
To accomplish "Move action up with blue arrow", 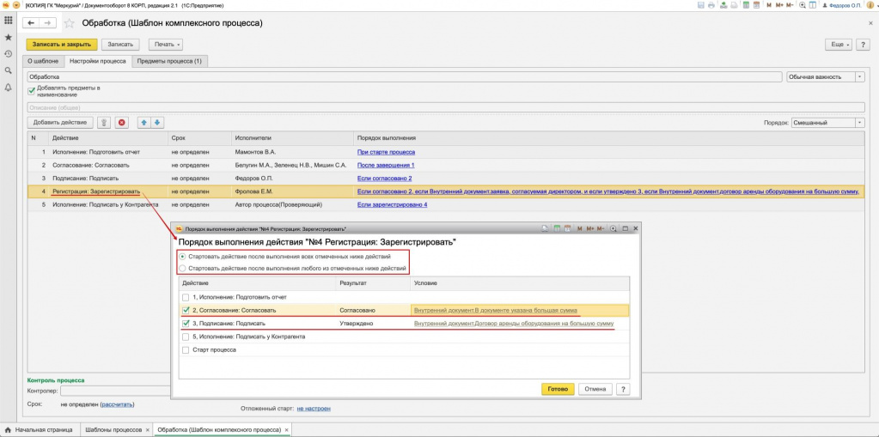I will point(143,123).
